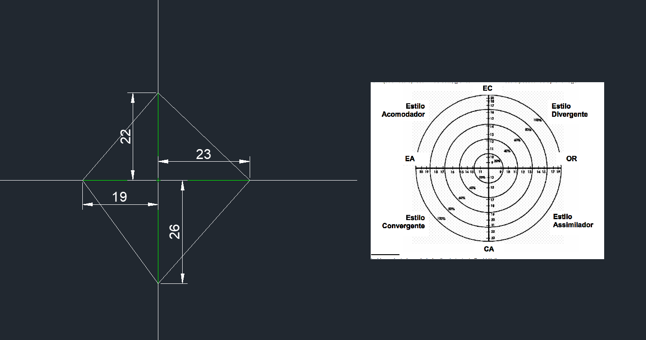646x340 pixels.
Task: Click the EA axis label in the image
Action: point(410,159)
